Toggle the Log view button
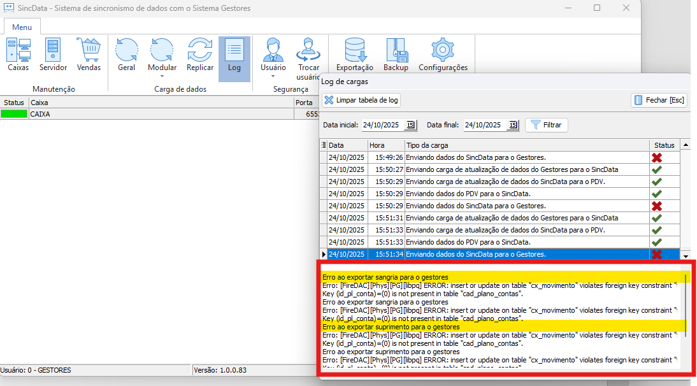 coord(234,58)
